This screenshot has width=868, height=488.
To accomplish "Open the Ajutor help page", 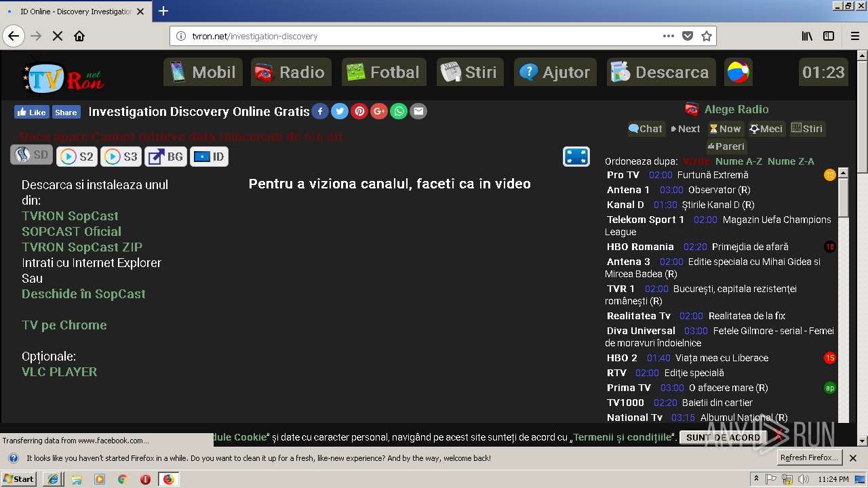I will (x=555, y=72).
